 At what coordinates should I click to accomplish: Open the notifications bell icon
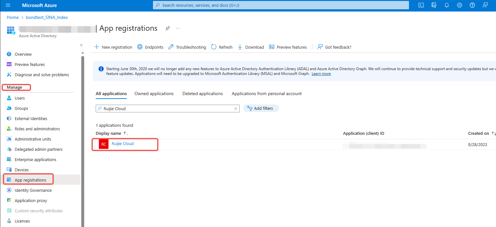coord(447,5)
